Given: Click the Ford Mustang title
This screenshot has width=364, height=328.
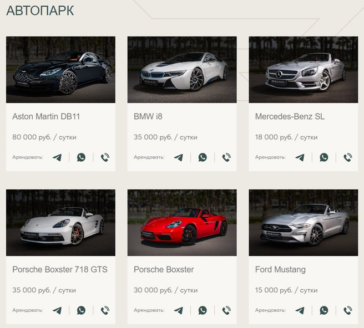Looking at the screenshot, I should click(x=280, y=270).
